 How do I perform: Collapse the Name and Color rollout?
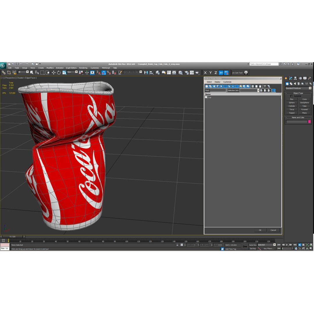pyautogui.click(x=298, y=117)
